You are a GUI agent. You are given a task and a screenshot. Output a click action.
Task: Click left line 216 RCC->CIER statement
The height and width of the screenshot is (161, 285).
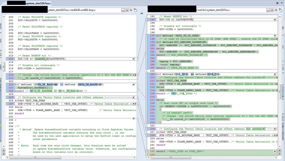pyautogui.click(x=35, y=68)
